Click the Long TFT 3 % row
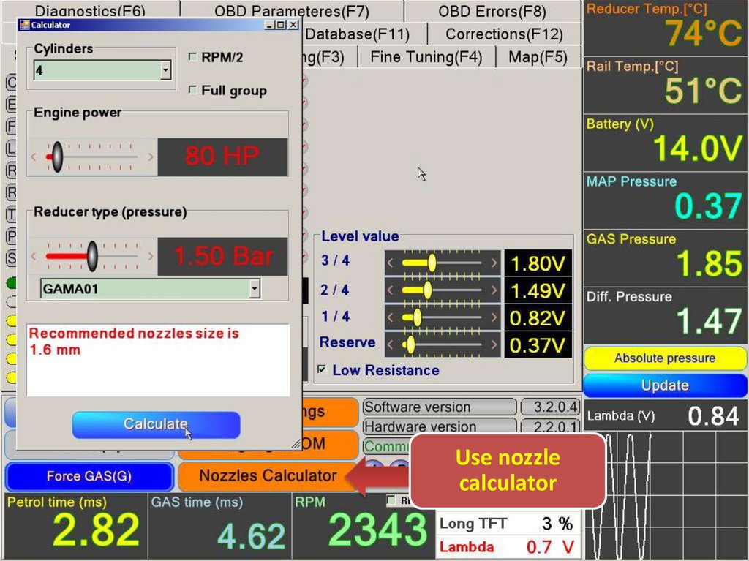749x561 pixels. pyautogui.click(x=508, y=523)
